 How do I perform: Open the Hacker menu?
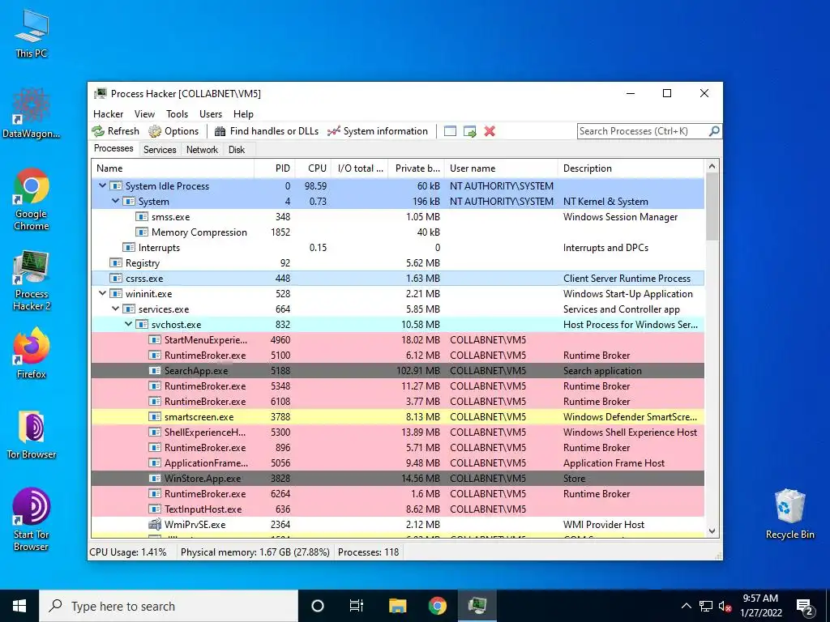(x=108, y=114)
